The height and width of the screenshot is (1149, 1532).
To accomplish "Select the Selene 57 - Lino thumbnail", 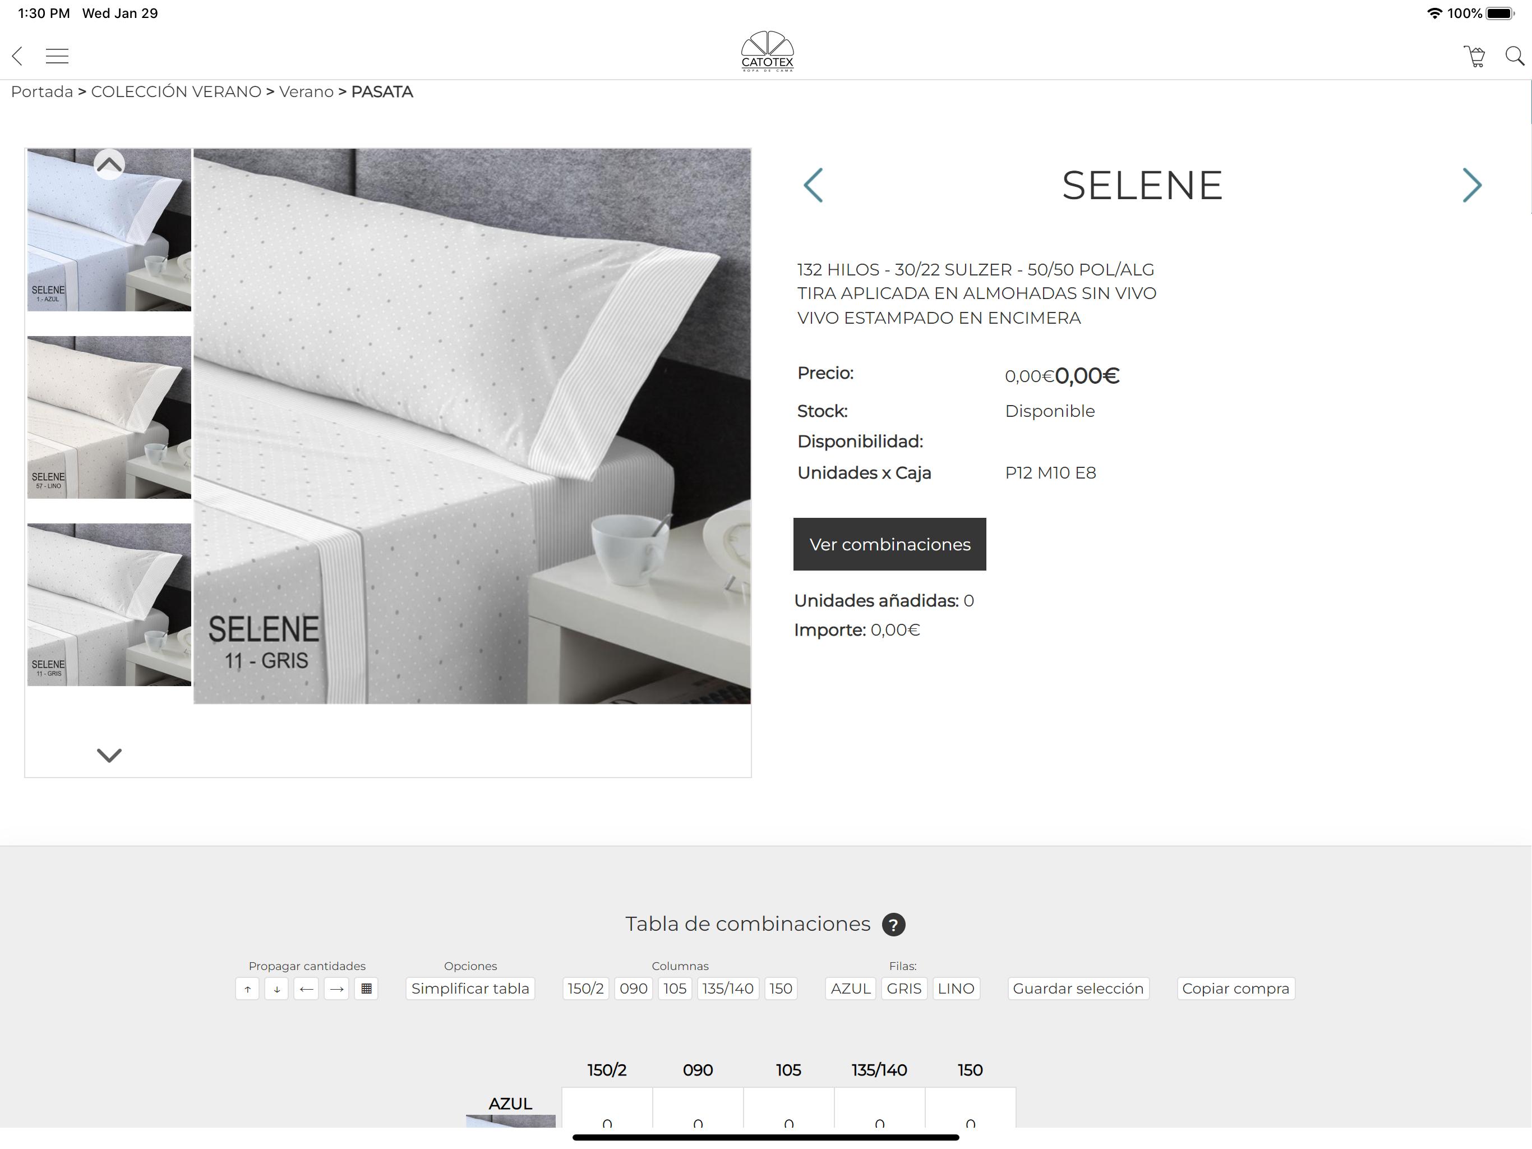I will 109,417.
